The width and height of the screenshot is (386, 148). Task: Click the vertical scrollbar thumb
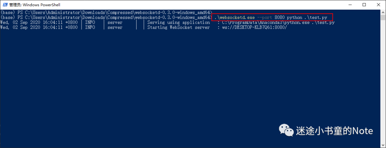pos(383,17)
